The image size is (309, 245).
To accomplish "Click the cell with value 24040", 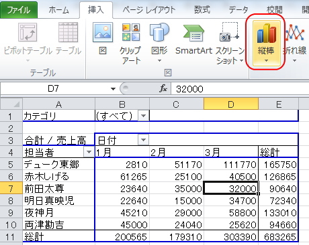I will (177, 224).
